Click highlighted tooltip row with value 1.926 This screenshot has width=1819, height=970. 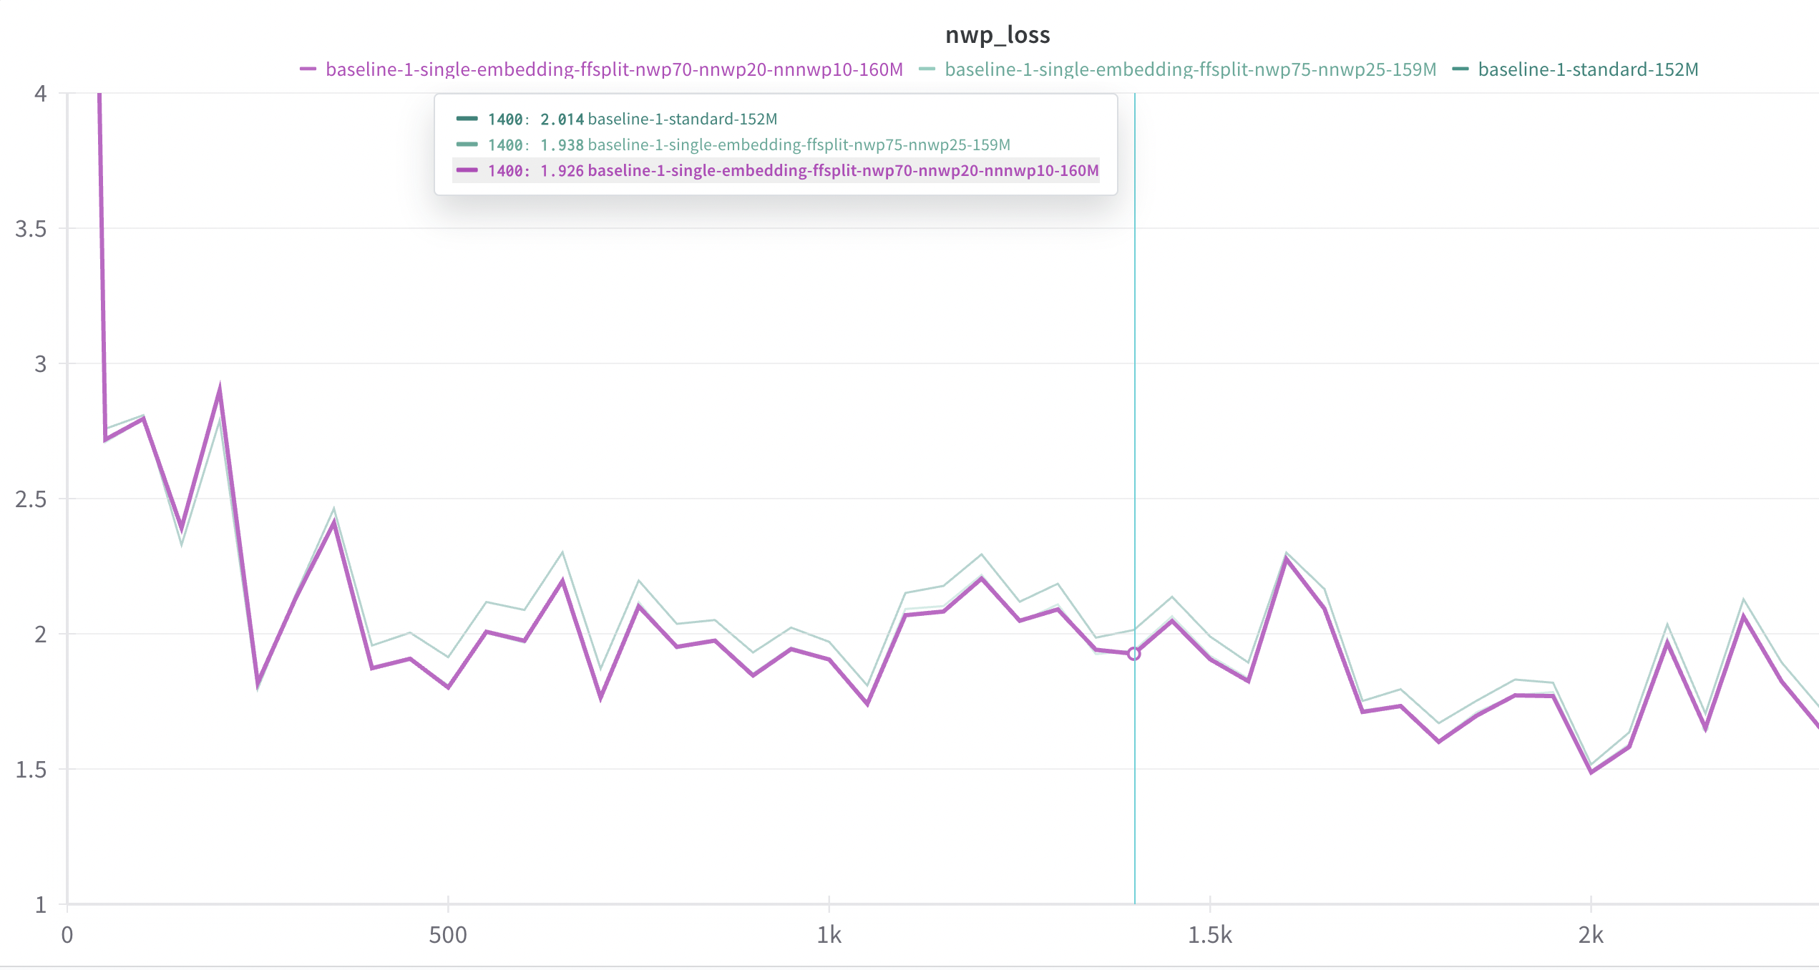pyautogui.click(x=776, y=170)
